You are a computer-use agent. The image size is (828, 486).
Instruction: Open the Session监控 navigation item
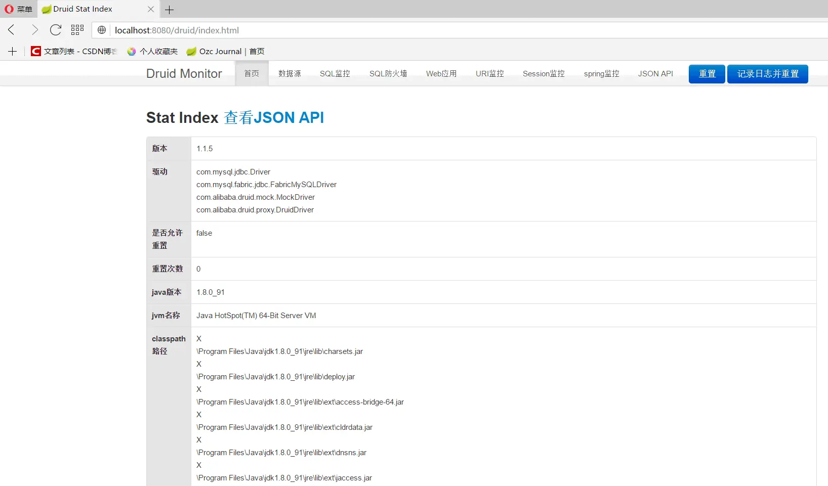544,73
